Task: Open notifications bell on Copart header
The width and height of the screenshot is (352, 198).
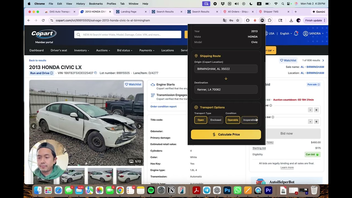Action: pyautogui.click(x=296, y=34)
